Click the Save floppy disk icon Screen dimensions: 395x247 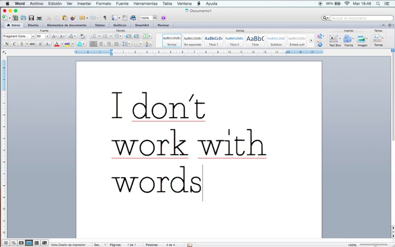tap(31, 18)
